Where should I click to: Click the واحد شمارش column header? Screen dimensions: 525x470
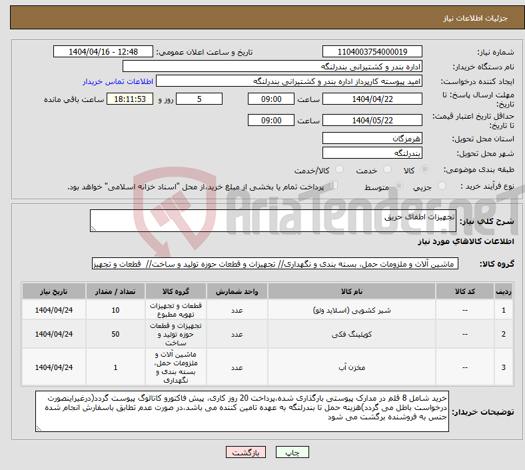[237, 291]
